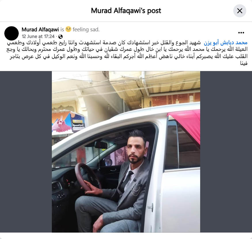252x239 pixels.
Task: Click the 'Murad Alfaqawi's post' dialog title
Action: point(126,11)
